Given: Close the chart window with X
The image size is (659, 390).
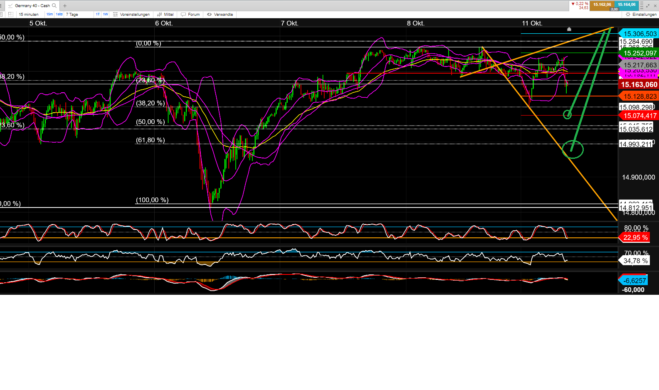Looking at the screenshot, I should 655,5.
